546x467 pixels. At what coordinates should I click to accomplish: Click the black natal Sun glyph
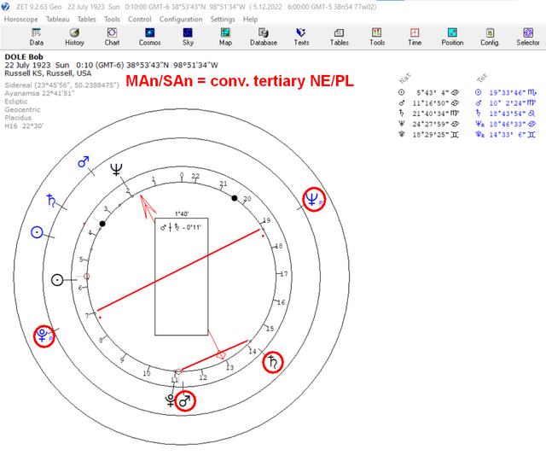click(57, 280)
